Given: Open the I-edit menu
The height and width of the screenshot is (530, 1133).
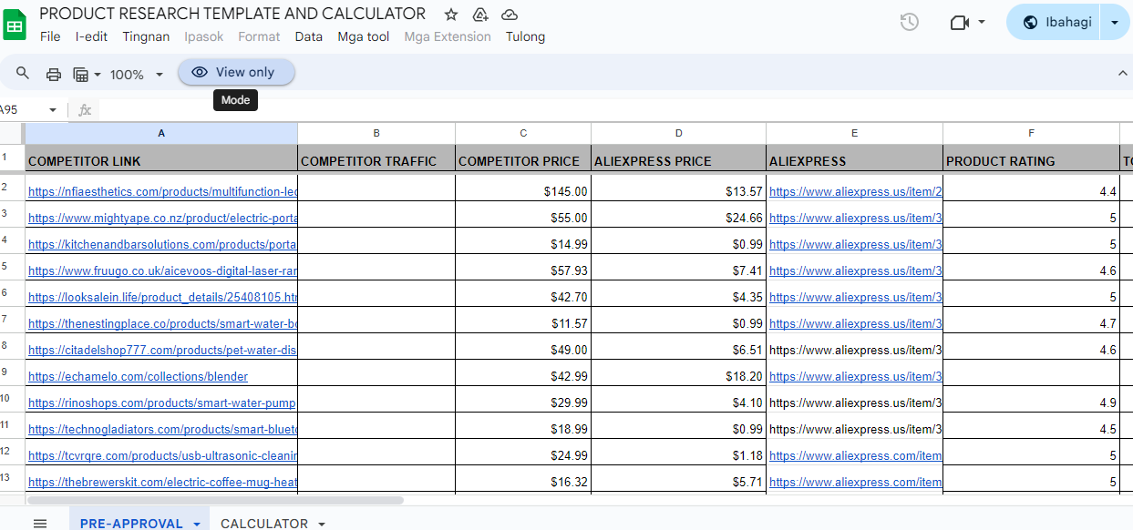Looking at the screenshot, I should pos(91,36).
